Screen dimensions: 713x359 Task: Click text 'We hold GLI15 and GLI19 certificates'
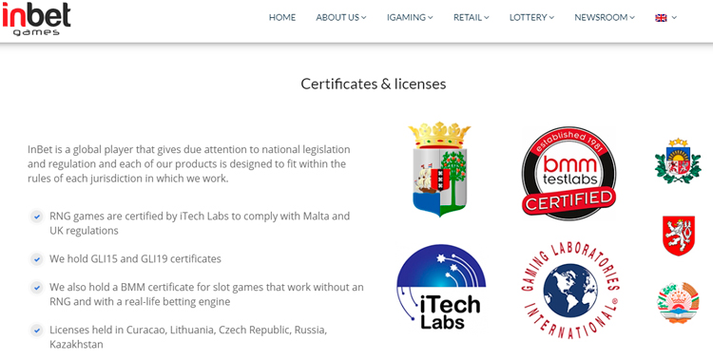[136, 259]
